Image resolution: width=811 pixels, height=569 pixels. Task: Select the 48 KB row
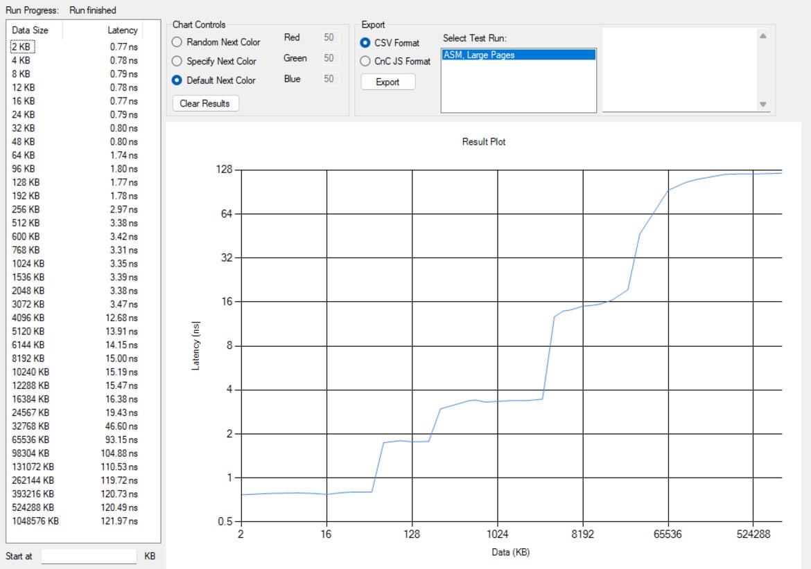click(x=75, y=141)
